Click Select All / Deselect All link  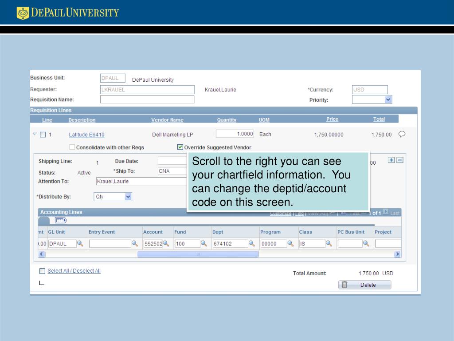[74, 270]
